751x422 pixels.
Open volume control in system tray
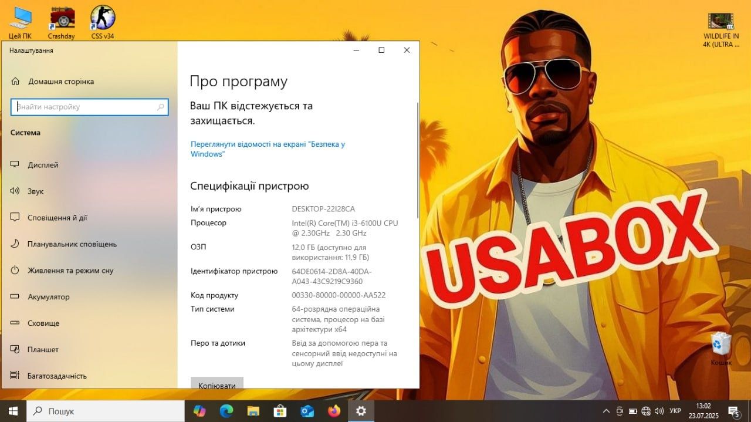[659, 411]
